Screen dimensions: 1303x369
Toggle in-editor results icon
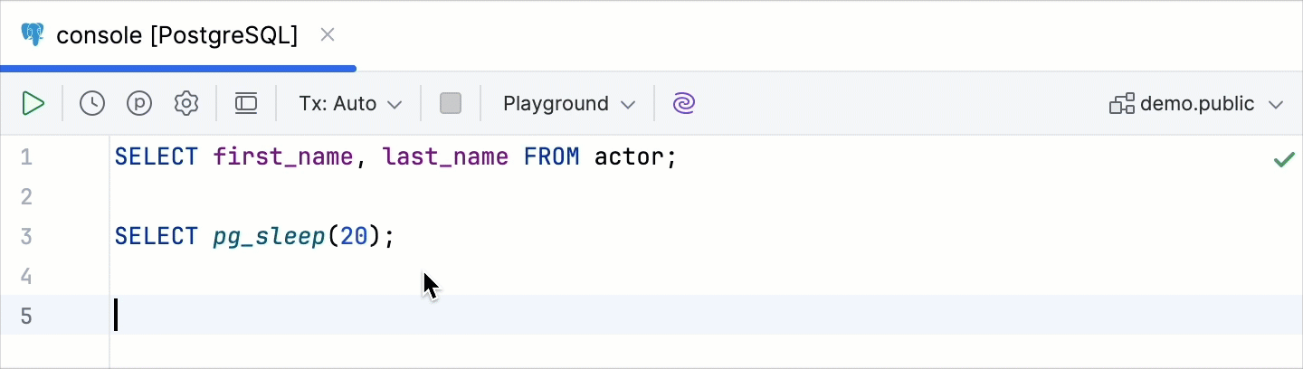click(246, 104)
